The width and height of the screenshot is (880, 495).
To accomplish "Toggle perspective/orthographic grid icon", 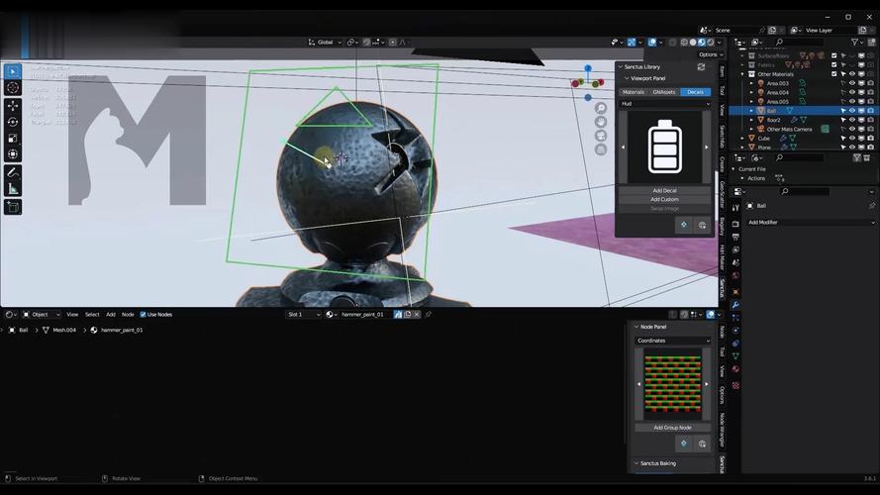I will coord(601,149).
